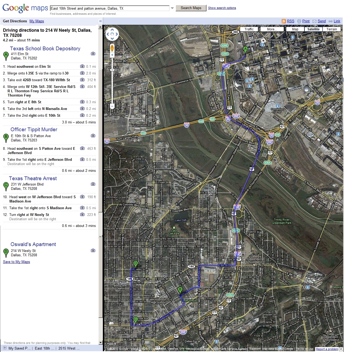The width and height of the screenshot is (344, 352).
Task: Open the My Maps tab
Action: click(37, 21)
